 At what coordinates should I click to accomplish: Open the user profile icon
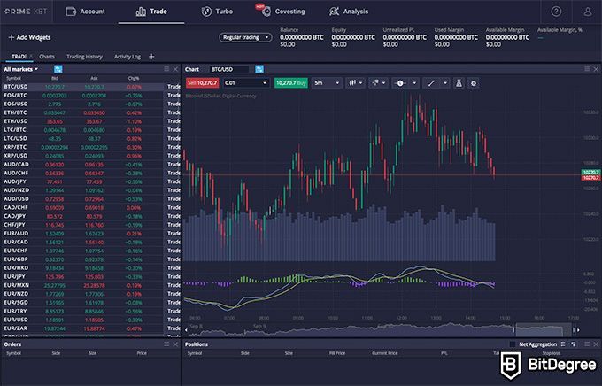[588, 12]
